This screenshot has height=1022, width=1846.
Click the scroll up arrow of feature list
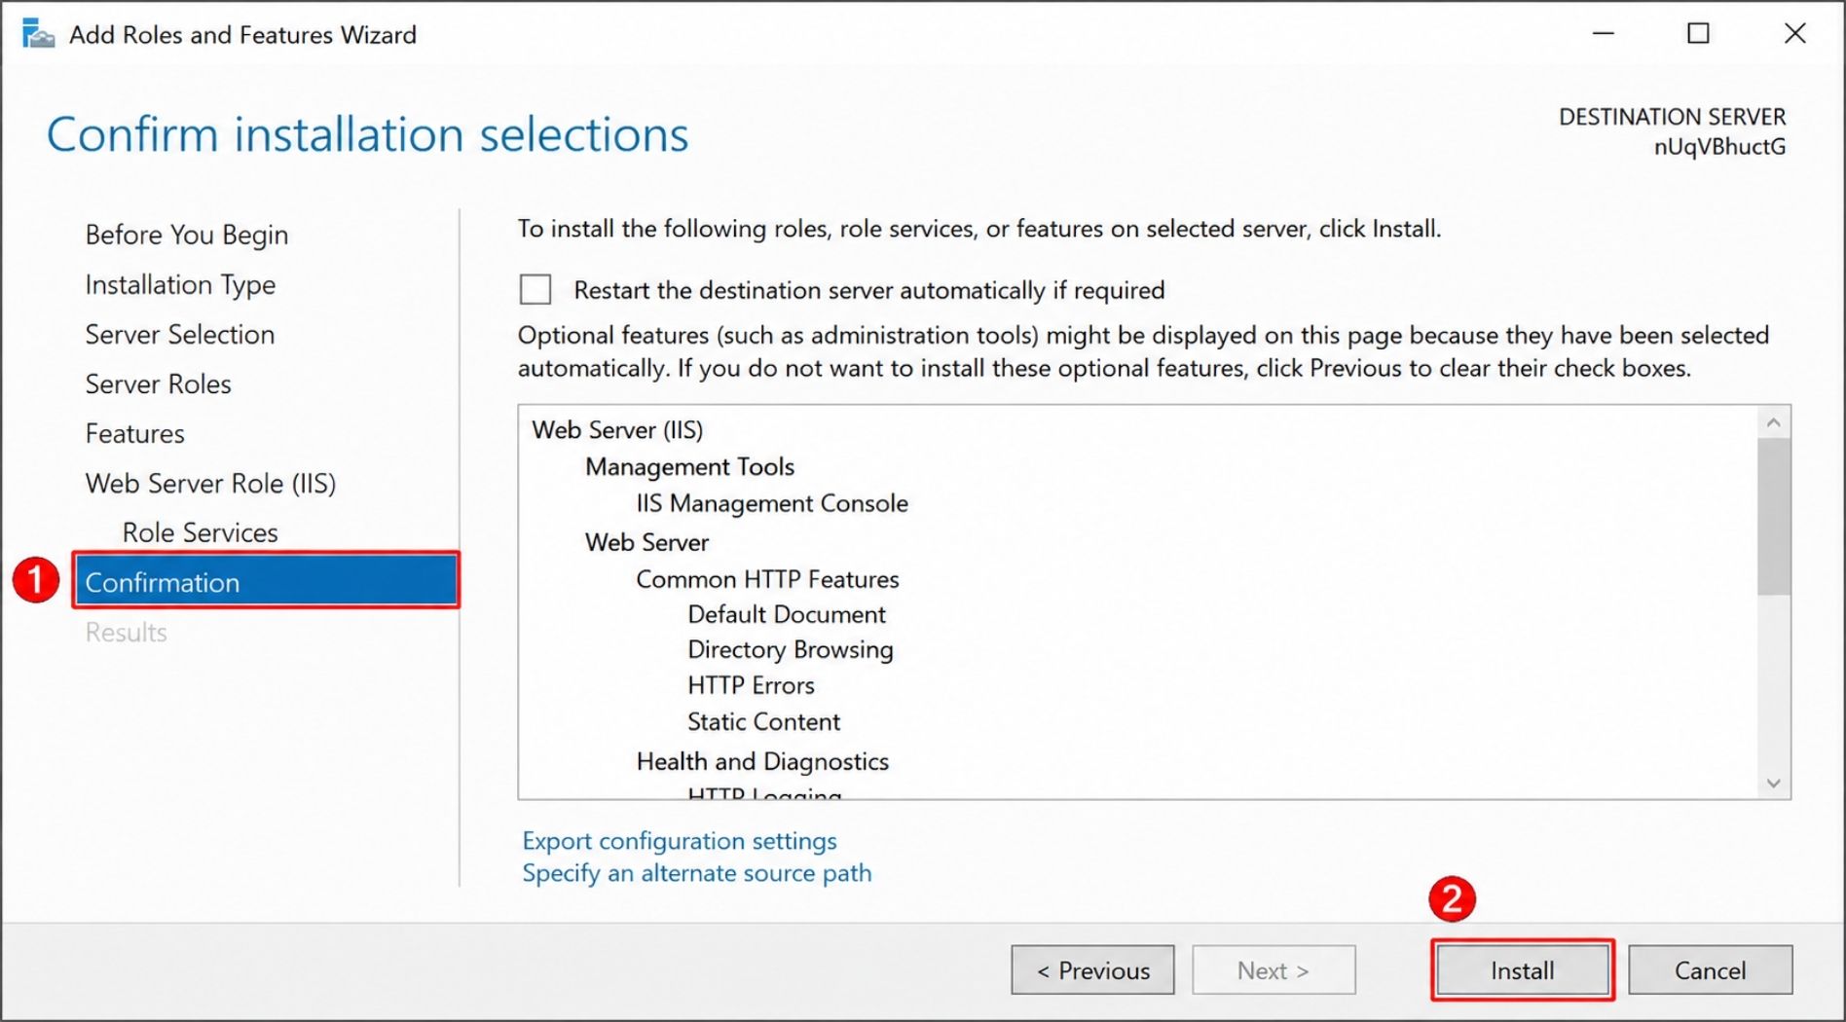click(x=1773, y=422)
